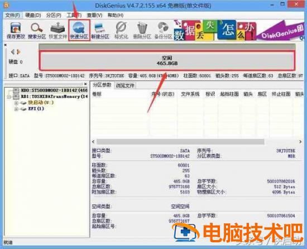Image resolution: width=307 pixels, height=249 pixels.
Task: Click the left arrow of horizontal scrollbar
Action: coord(93,142)
